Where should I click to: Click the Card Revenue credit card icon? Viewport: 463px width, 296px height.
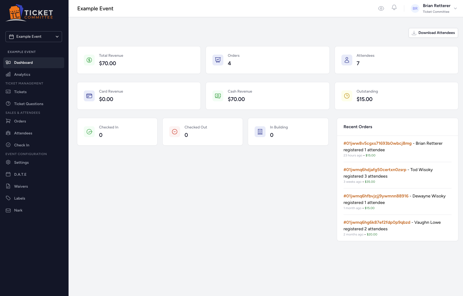click(x=89, y=96)
